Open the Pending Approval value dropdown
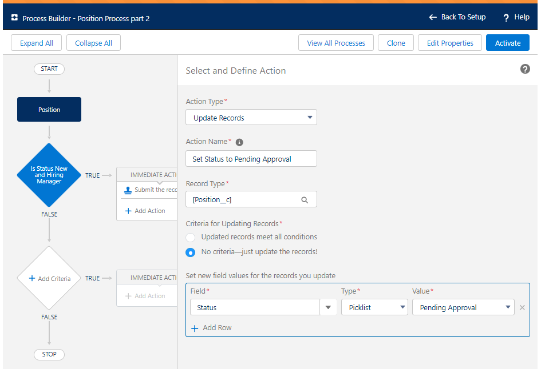The width and height of the screenshot is (541, 369). [463, 307]
